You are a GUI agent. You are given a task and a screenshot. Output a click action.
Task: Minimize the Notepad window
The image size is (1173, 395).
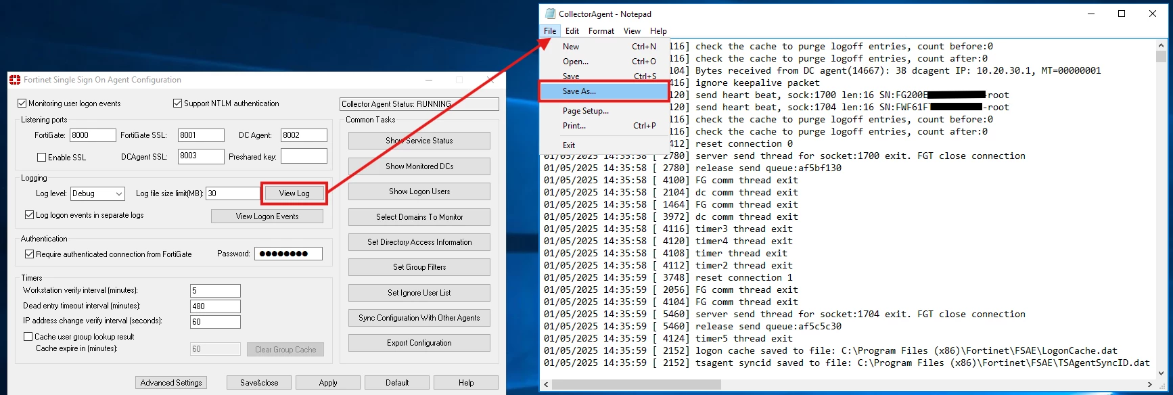click(1090, 14)
